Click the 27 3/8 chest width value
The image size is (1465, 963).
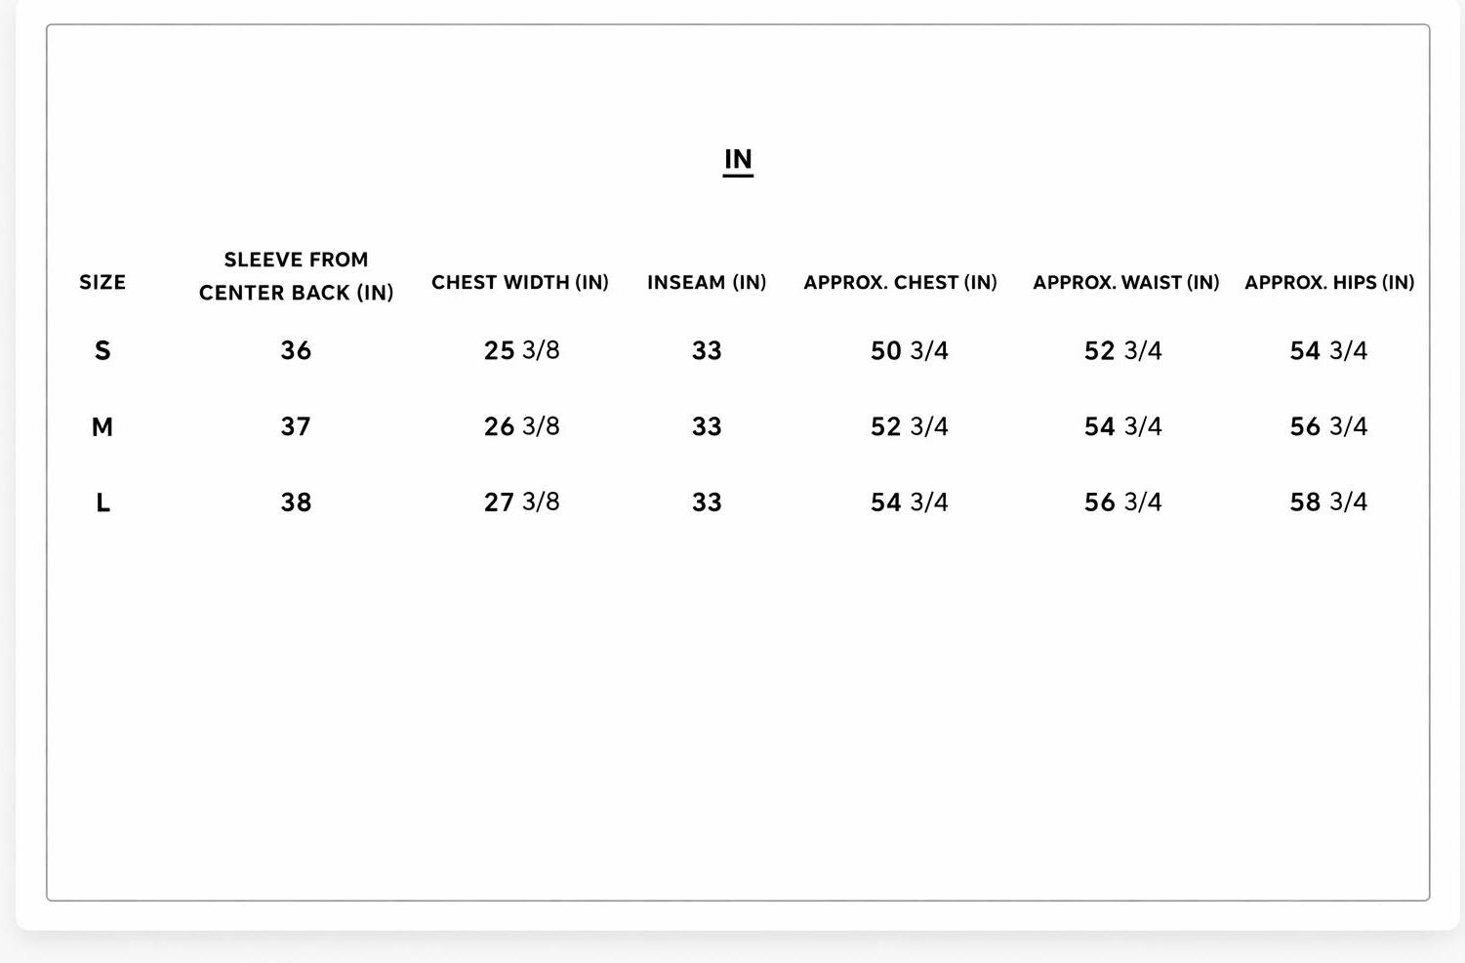coord(521,503)
